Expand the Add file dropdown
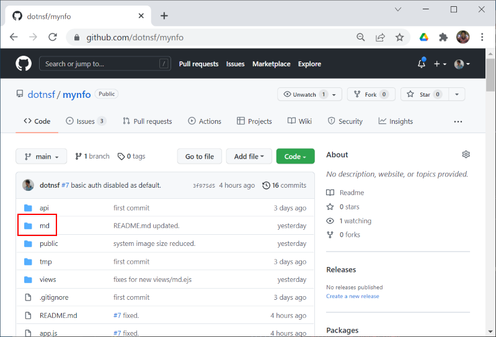Image resolution: width=496 pixels, height=337 pixels. pos(249,156)
